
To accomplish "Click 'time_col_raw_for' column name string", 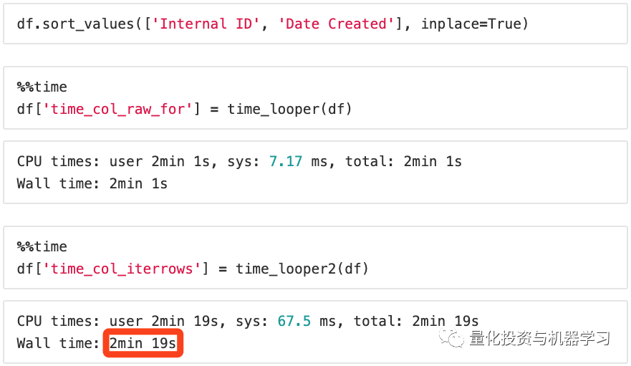I will pos(117,109).
